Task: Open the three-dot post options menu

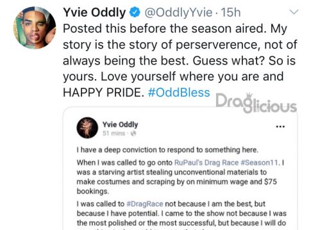Action: pos(280,126)
